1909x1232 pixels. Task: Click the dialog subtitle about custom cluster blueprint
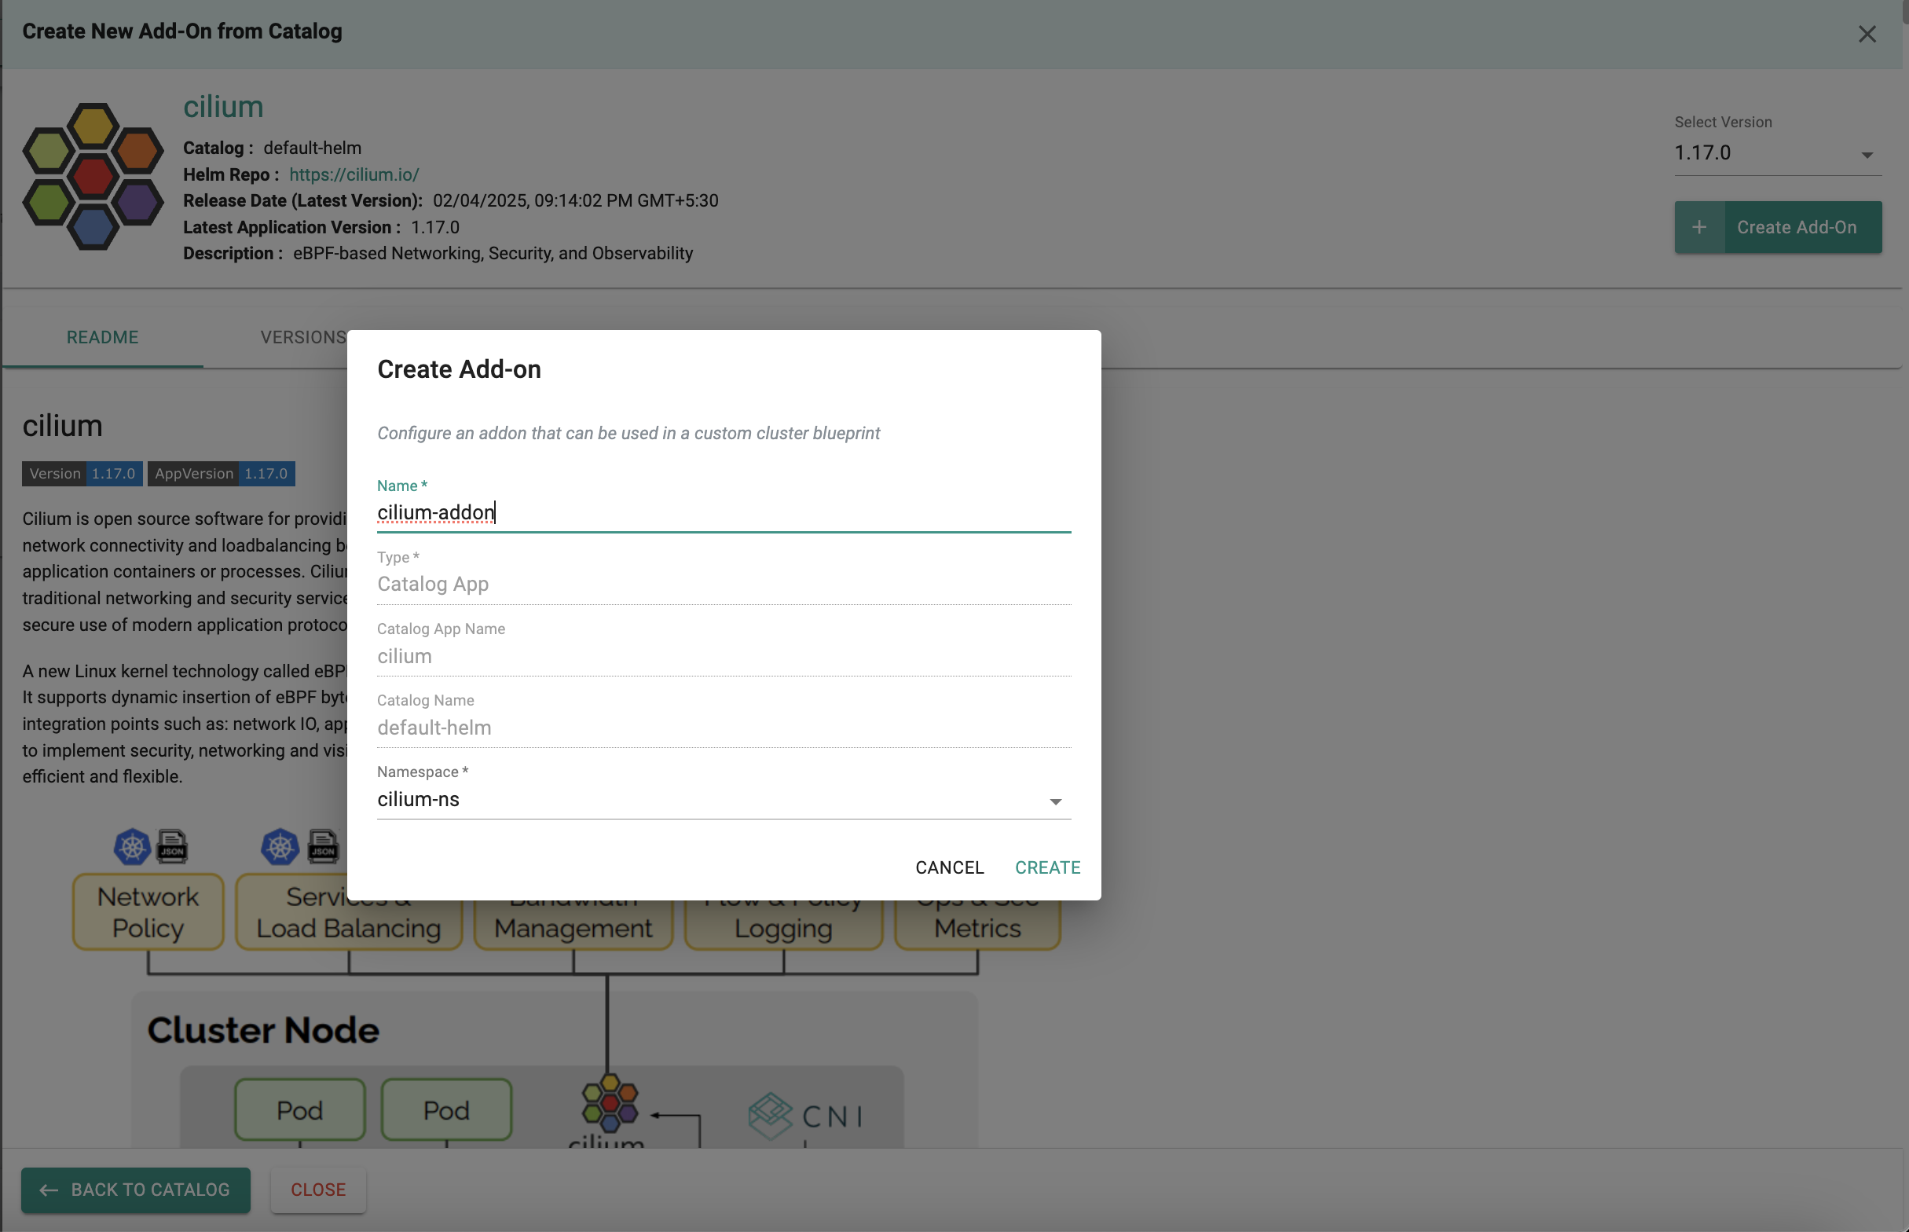coord(628,433)
